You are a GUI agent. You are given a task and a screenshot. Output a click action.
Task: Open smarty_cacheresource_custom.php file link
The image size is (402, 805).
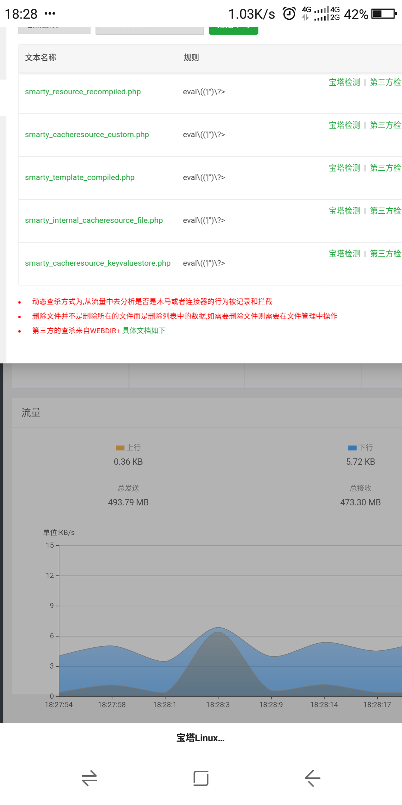pyautogui.click(x=87, y=135)
